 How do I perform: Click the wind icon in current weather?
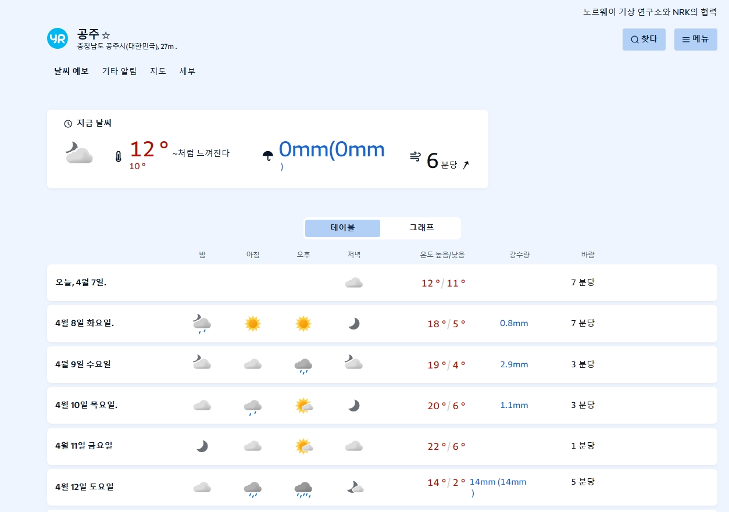(x=415, y=156)
